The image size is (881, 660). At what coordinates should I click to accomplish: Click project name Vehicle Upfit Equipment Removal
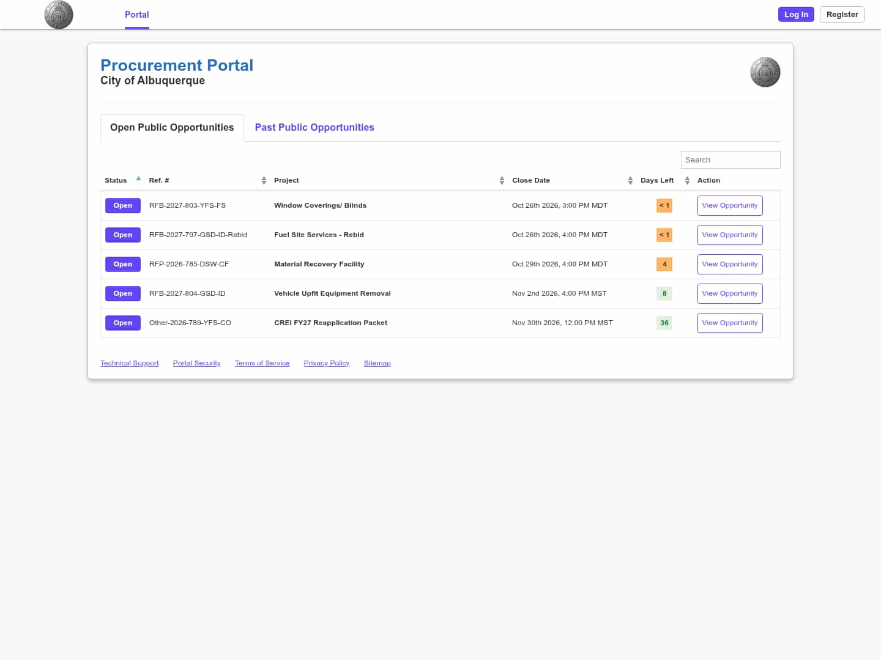(332, 294)
